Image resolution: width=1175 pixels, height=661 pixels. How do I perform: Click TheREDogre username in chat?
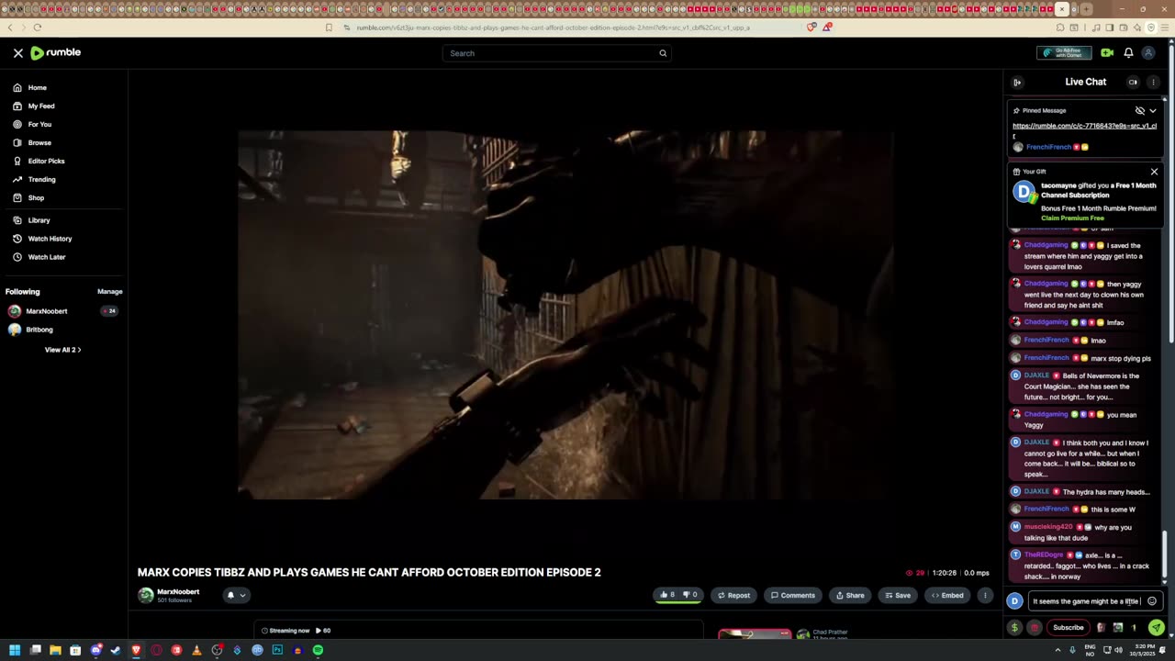1043,555
